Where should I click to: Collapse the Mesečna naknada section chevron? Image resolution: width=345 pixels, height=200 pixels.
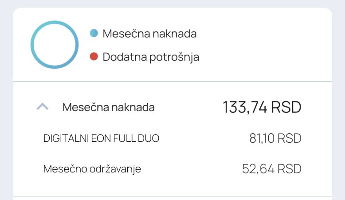(42, 107)
